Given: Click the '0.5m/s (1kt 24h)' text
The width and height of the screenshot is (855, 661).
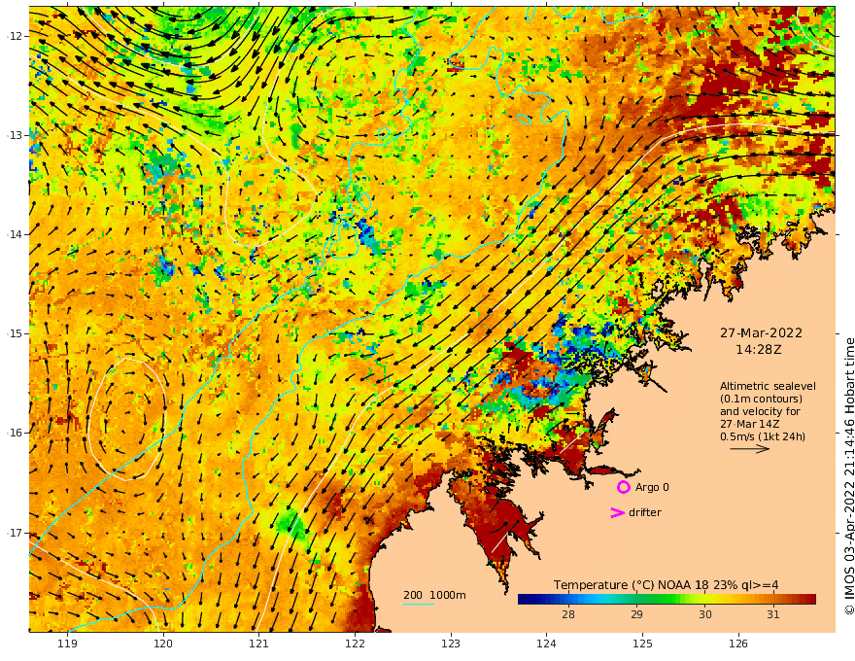Looking at the screenshot, I should coord(763,436).
